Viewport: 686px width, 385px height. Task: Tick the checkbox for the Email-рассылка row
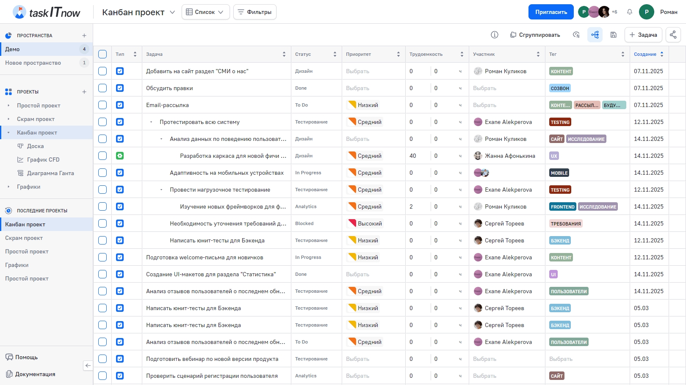point(102,105)
